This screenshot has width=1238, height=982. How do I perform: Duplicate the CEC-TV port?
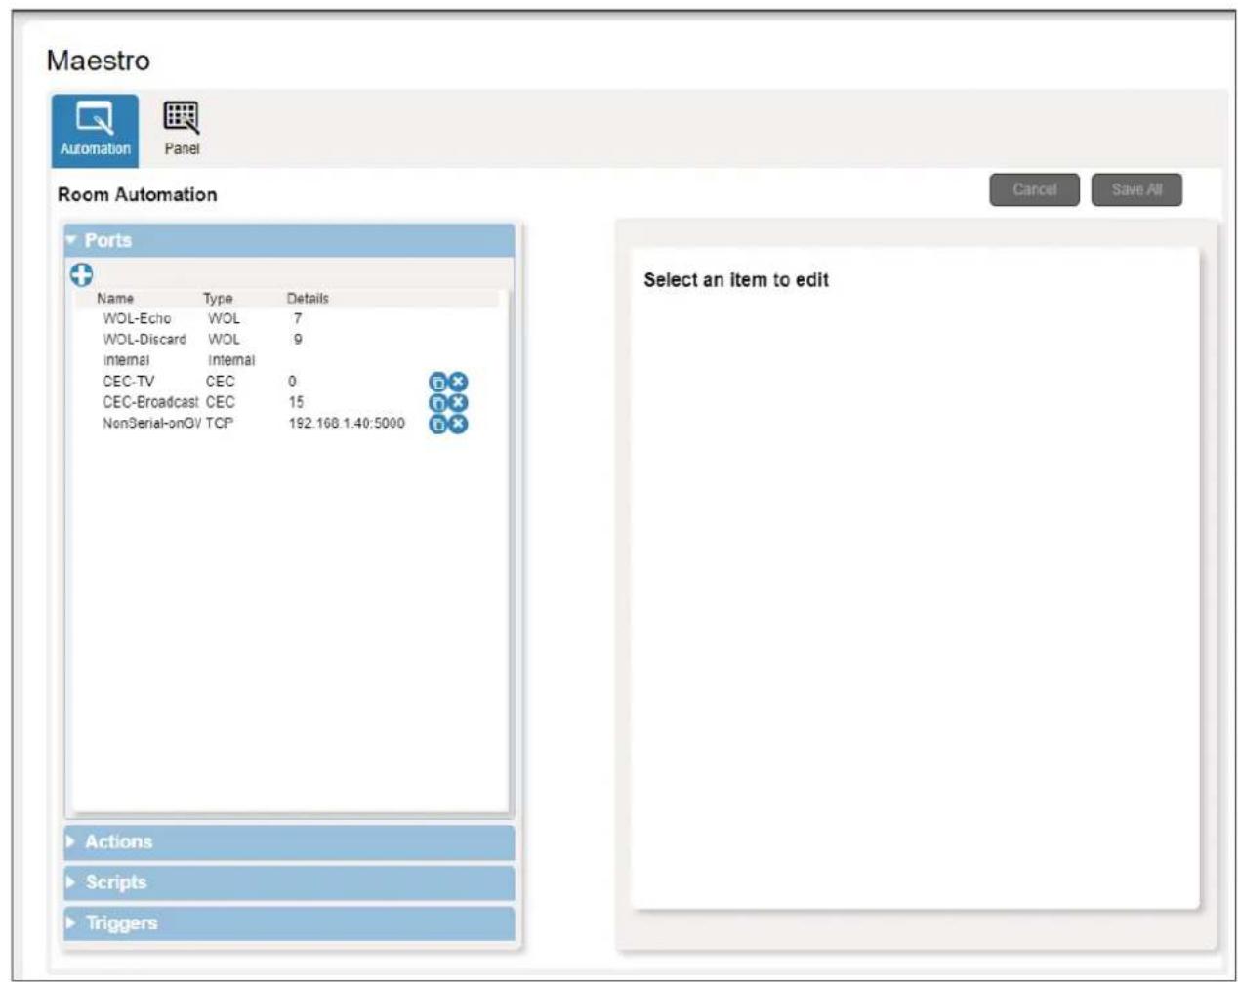[438, 382]
